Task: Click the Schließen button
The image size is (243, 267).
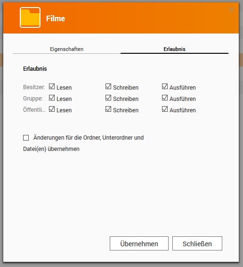Action: click(197, 243)
